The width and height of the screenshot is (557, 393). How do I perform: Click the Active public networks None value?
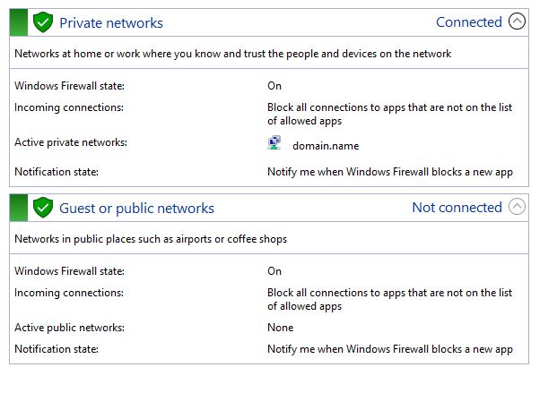click(x=280, y=328)
